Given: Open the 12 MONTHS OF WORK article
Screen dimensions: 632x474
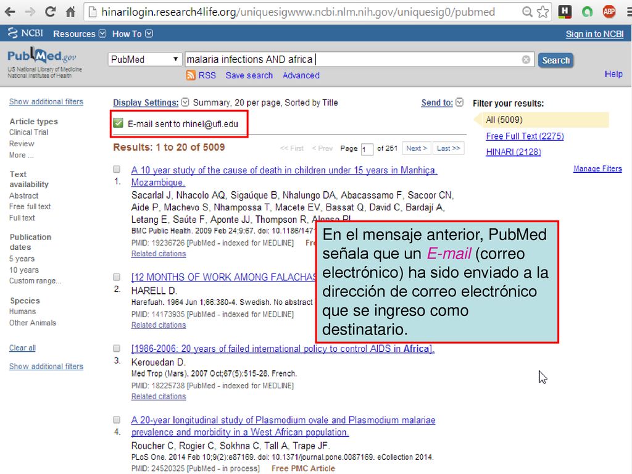Looking at the screenshot, I should point(223,277).
